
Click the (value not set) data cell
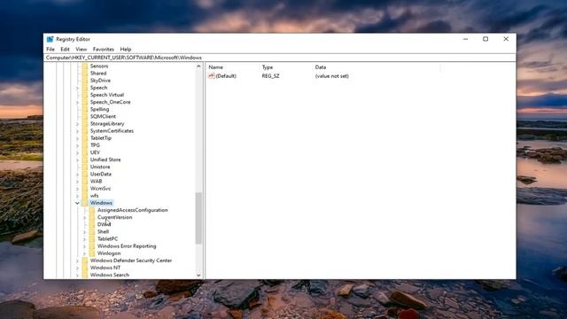[x=332, y=76]
